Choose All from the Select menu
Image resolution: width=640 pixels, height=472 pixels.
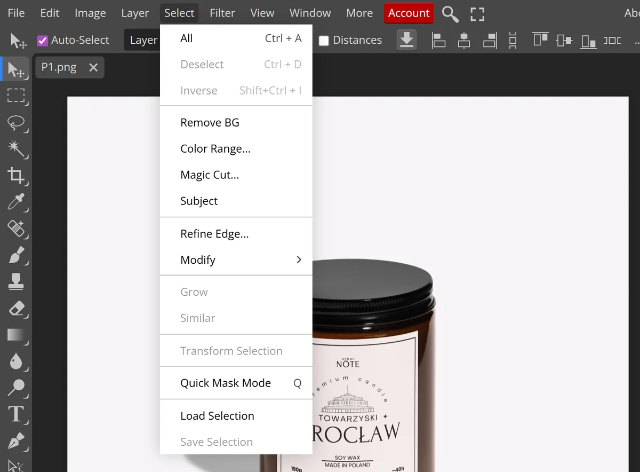coord(236,38)
